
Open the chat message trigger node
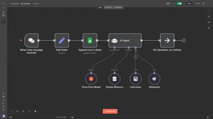[x=31, y=41]
